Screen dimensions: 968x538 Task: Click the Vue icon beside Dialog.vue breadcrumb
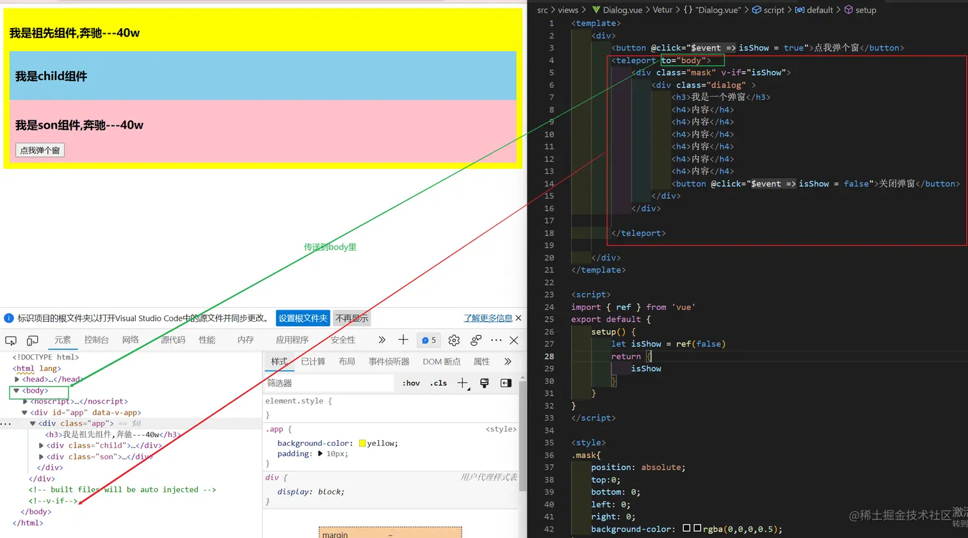[x=596, y=10]
